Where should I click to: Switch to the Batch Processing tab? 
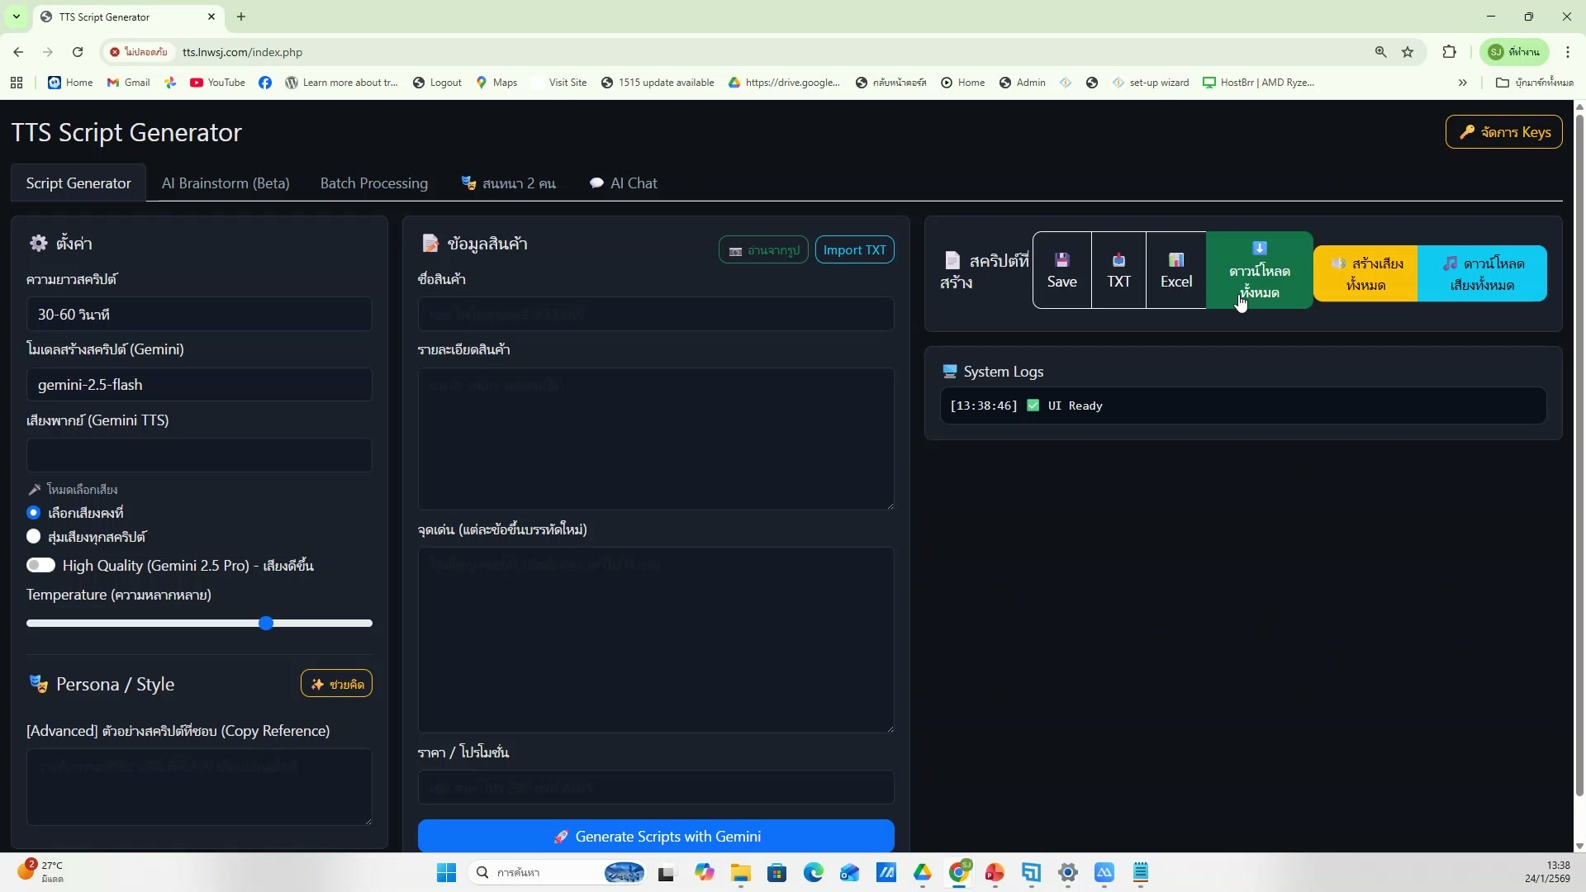[x=374, y=183]
